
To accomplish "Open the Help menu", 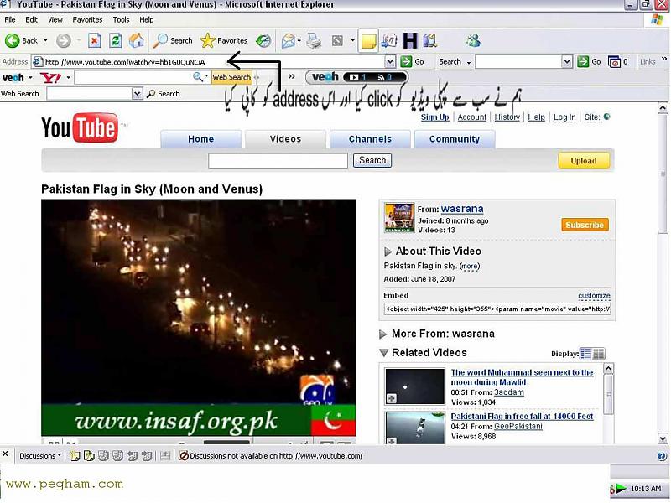I will click(146, 19).
